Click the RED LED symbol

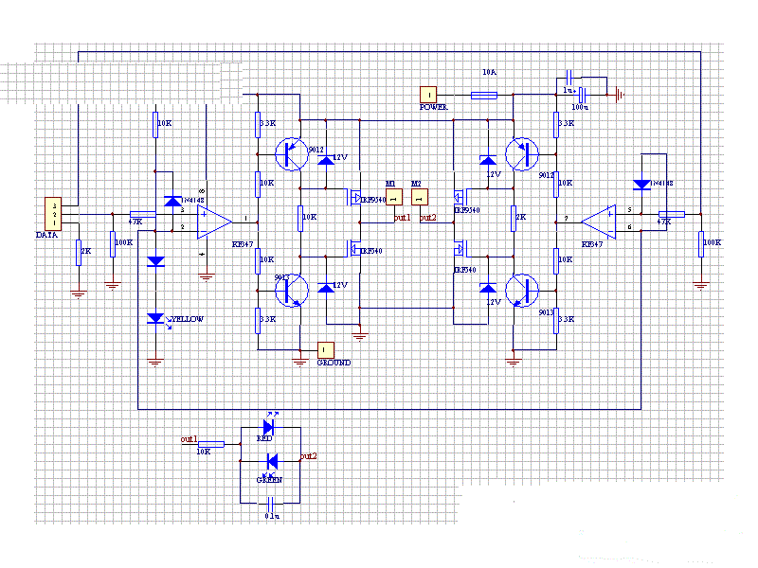(268, 427)
